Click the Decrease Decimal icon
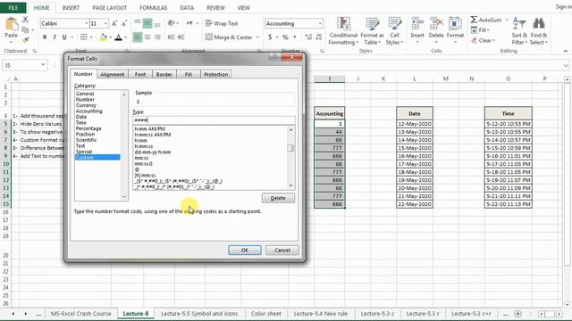Image resolution: width=572 pixels, height=321 pixels. point(319,37)
